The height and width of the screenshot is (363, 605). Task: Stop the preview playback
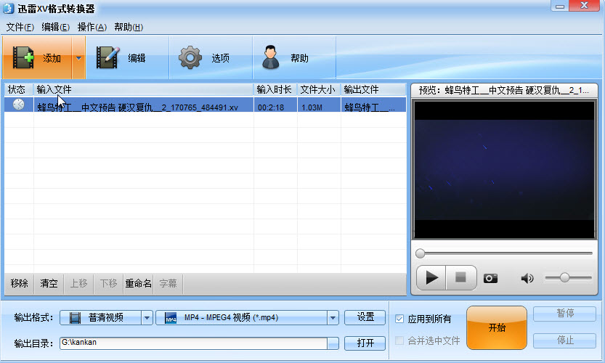pos(460,277)
